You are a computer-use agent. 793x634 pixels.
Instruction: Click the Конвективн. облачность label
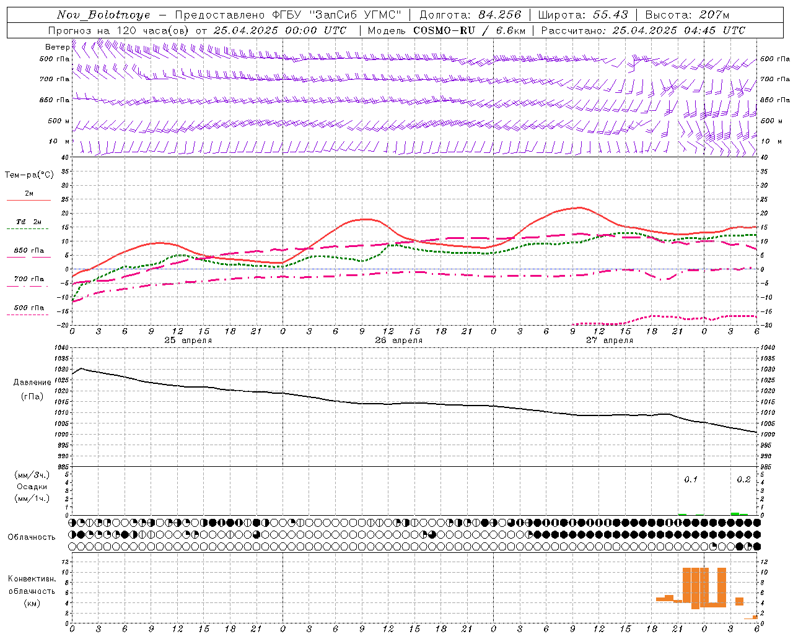32,584
